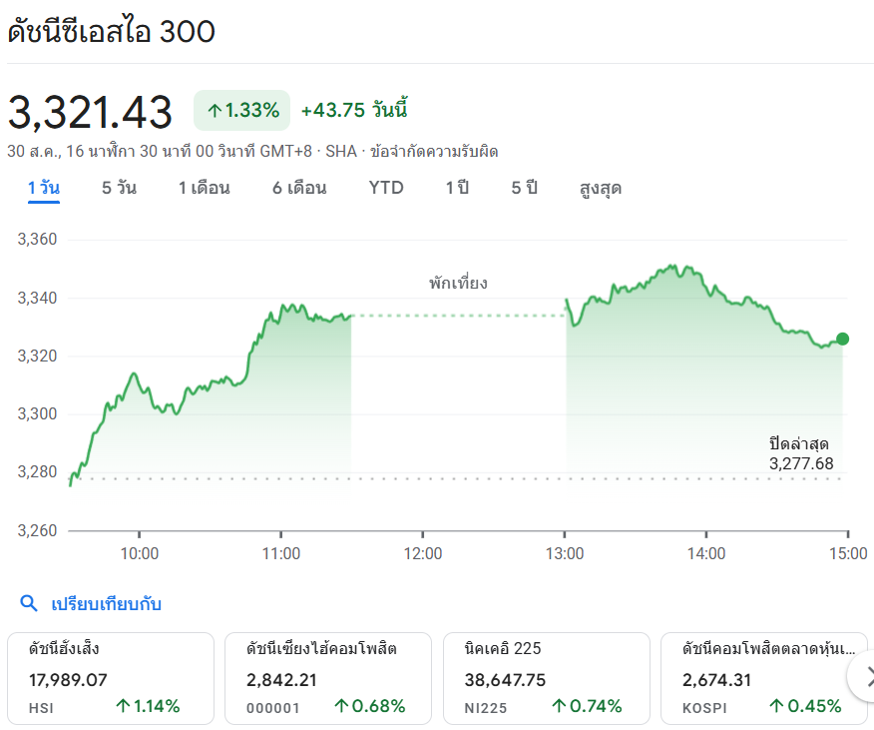Click the เปรียบเทียบกับ compare link

107,603
